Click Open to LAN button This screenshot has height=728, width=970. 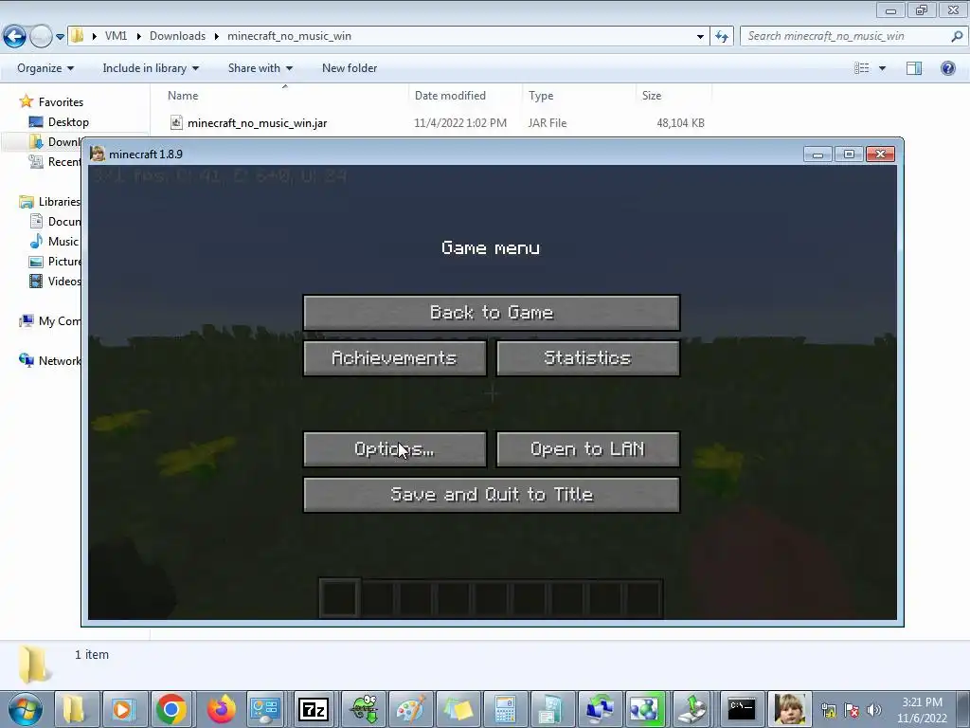coord(587,449)
